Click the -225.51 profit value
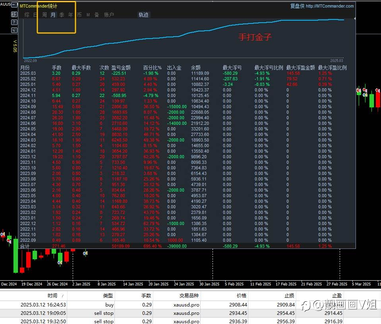The height and width of the screenshot is (324, 381). tap(119, 74)
